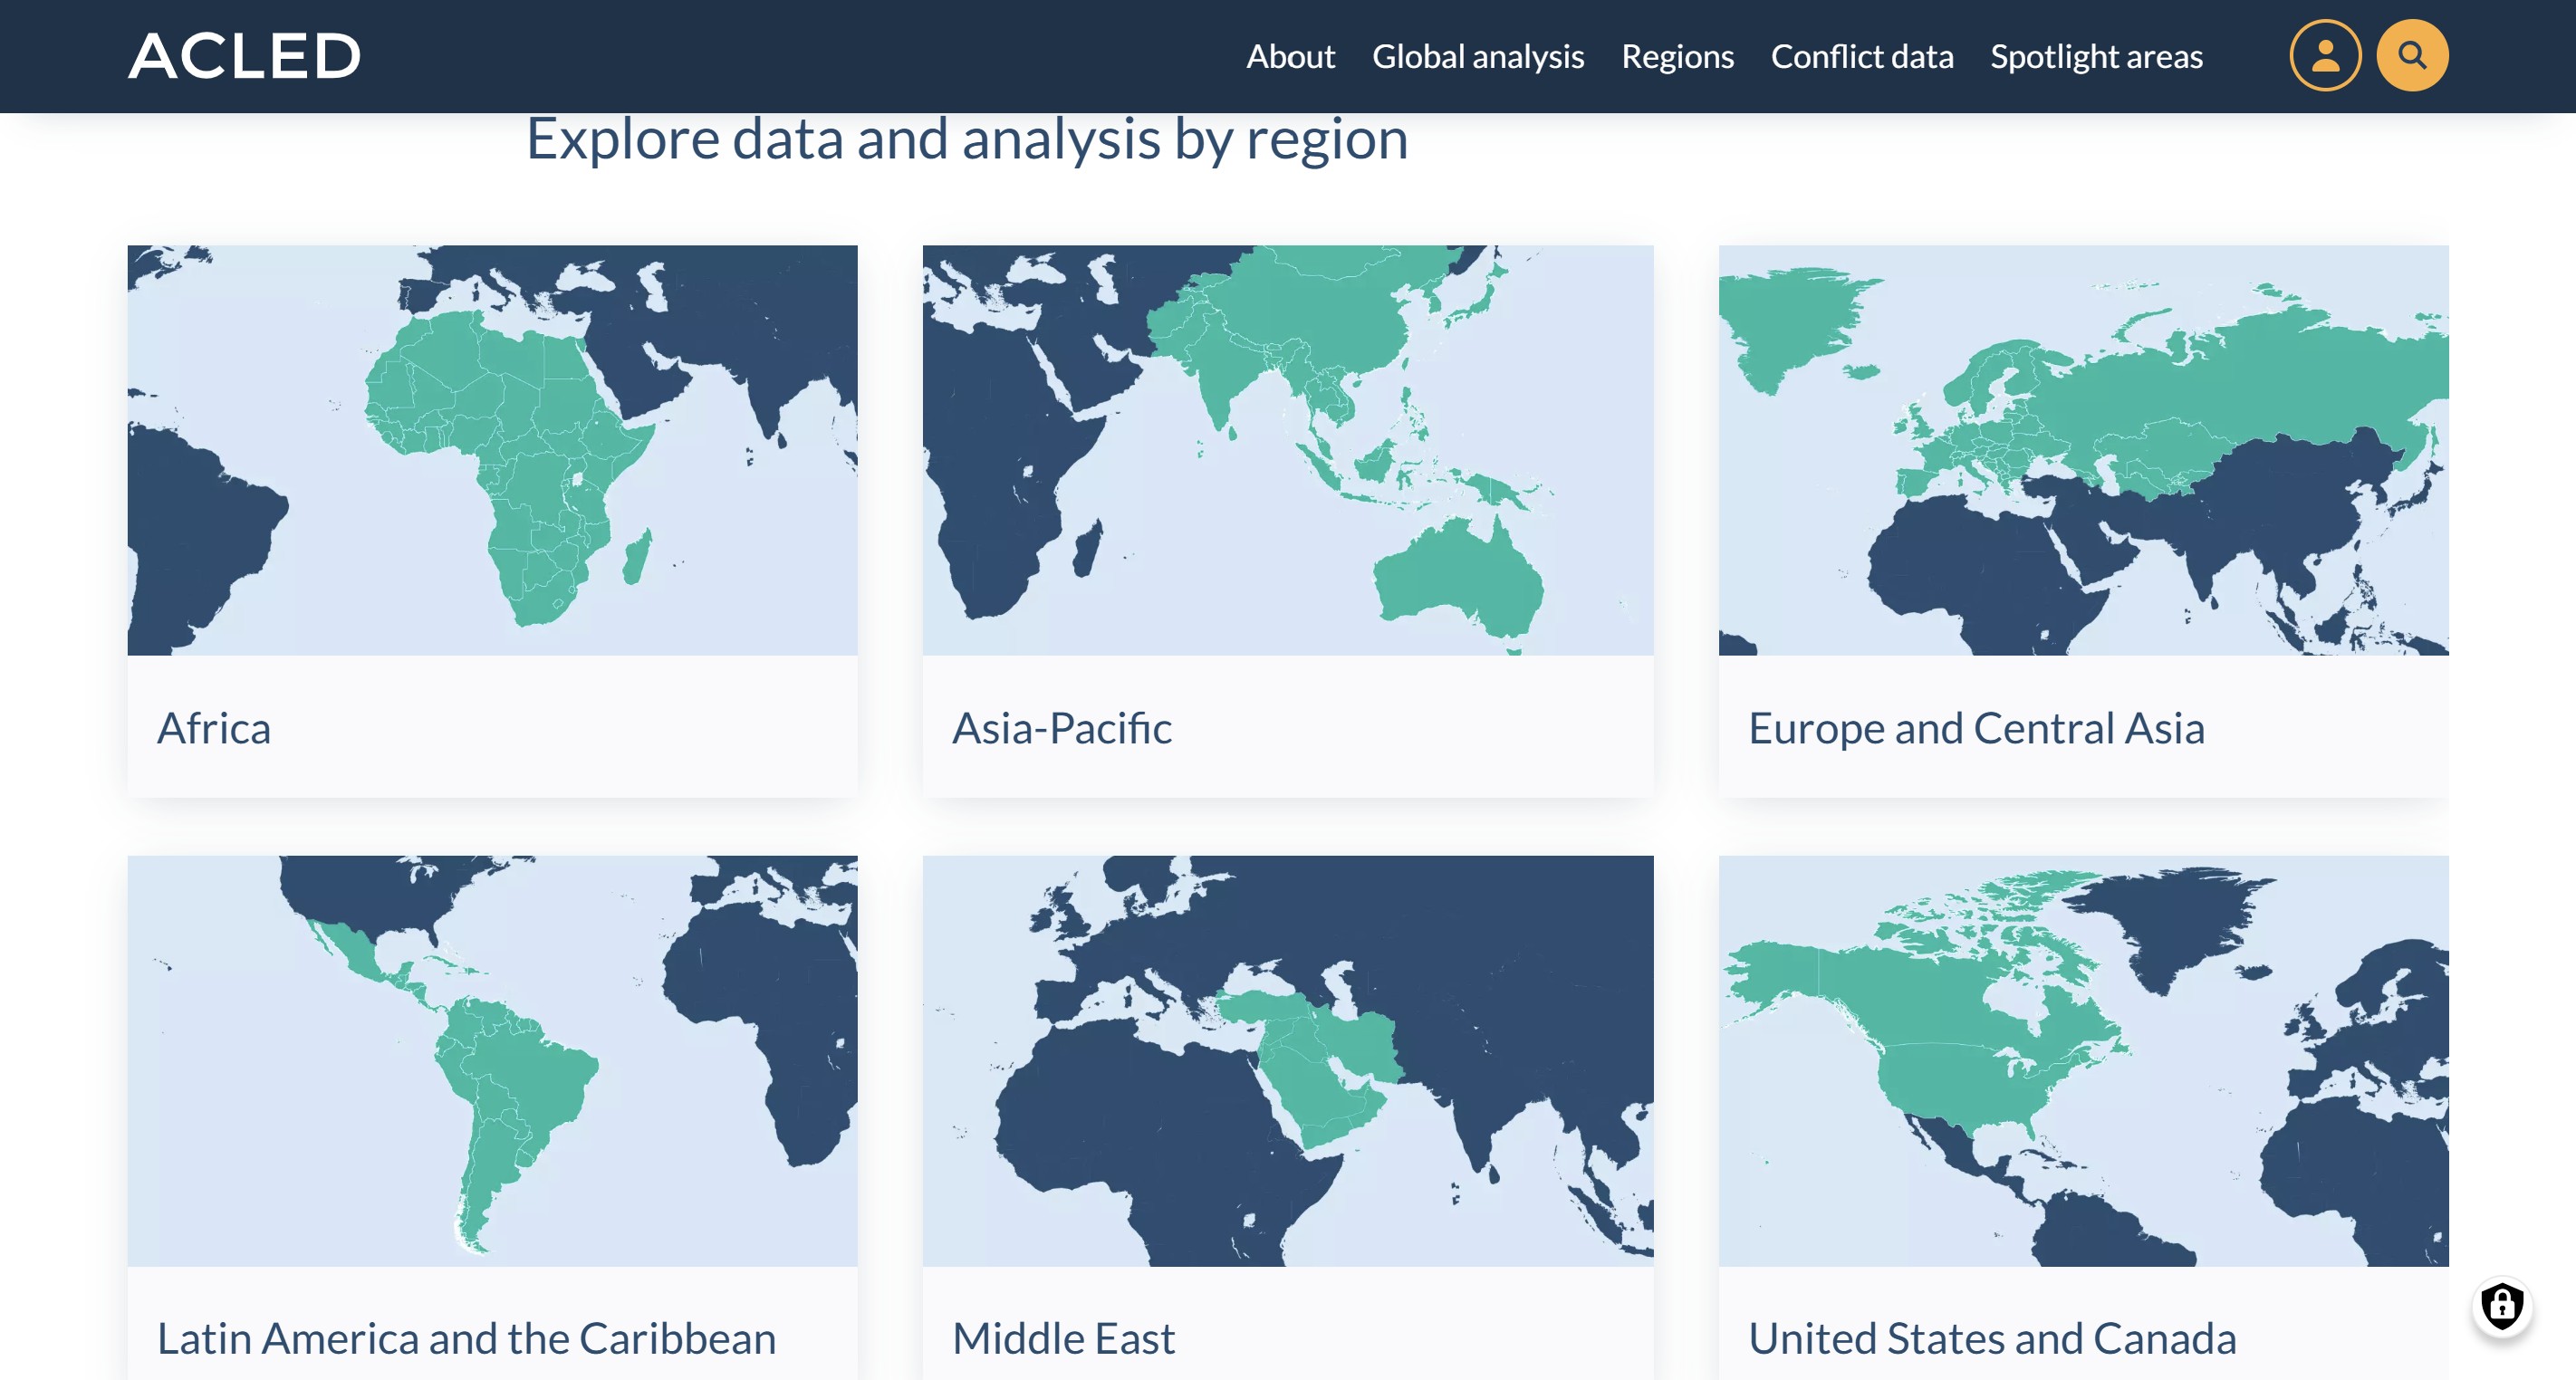Open the Africa region link
Screen dimensions: 2576x1380
tap(214, 728)
